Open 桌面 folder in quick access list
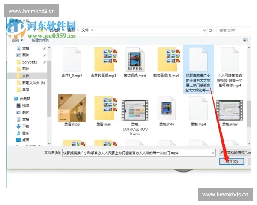 click(26, 89)
